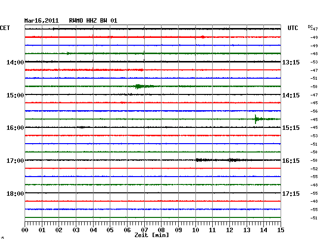
Task: Click the 02 minute axis tick label
Action: point(59,230)
